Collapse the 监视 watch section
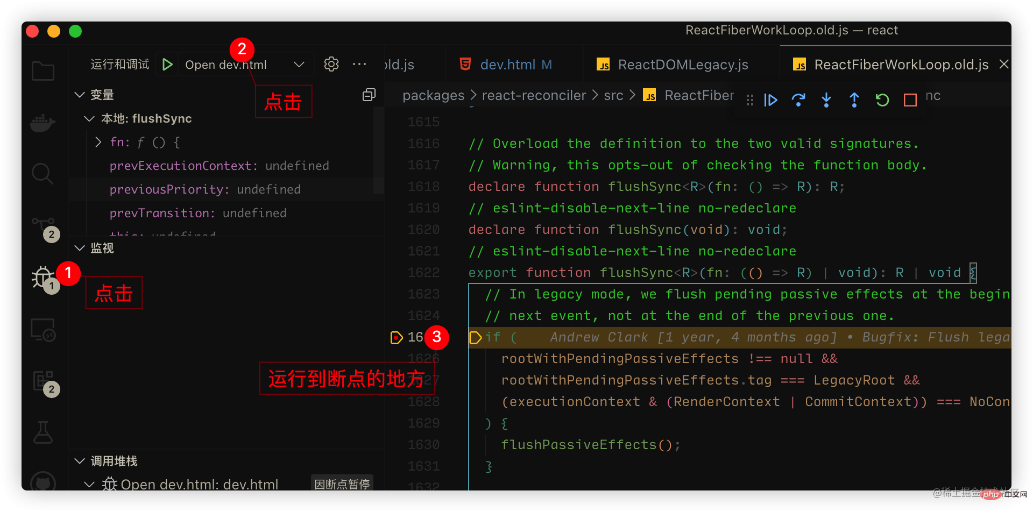Image resolution: width=1033 pixels, height=512 pixels. click(80, 248)
